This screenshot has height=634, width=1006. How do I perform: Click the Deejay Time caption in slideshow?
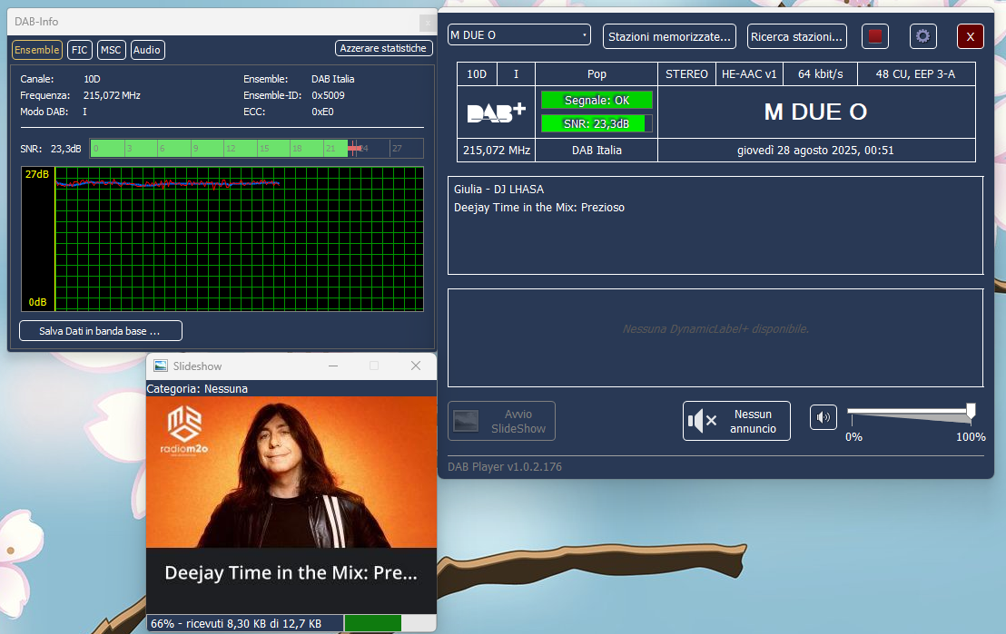[291, 572]
